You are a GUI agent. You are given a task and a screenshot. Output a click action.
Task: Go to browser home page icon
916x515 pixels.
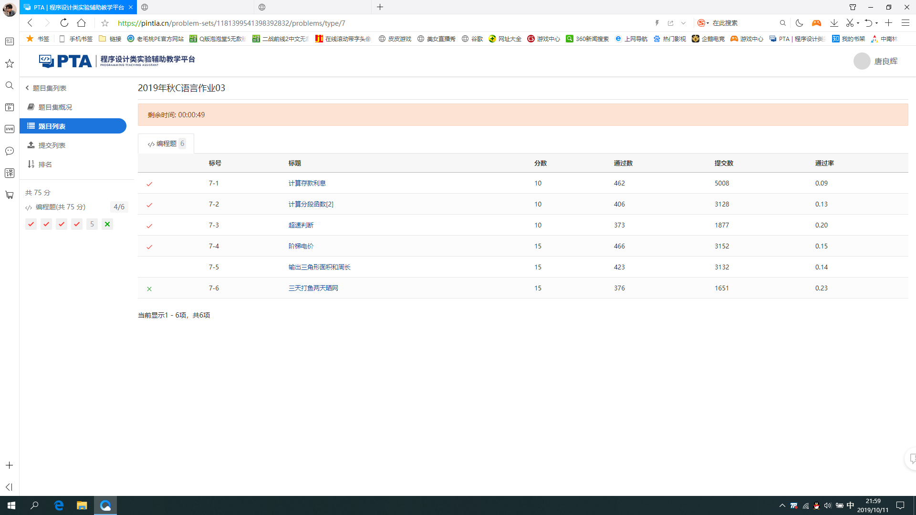click(82, 23)
